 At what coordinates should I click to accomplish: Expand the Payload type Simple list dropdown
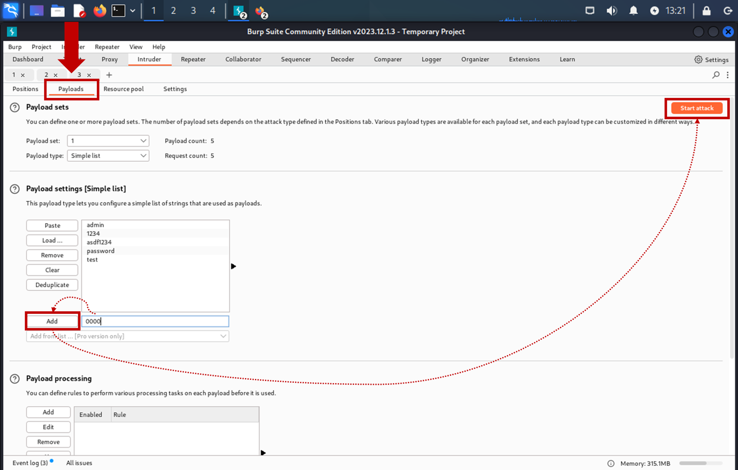click(108, 156)
